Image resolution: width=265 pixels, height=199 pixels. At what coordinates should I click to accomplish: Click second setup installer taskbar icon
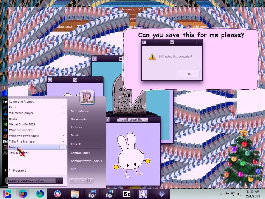(x=110, y=194)
